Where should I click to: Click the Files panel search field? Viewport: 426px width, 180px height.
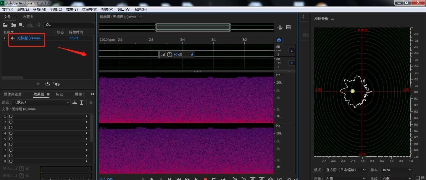(69, 25)
